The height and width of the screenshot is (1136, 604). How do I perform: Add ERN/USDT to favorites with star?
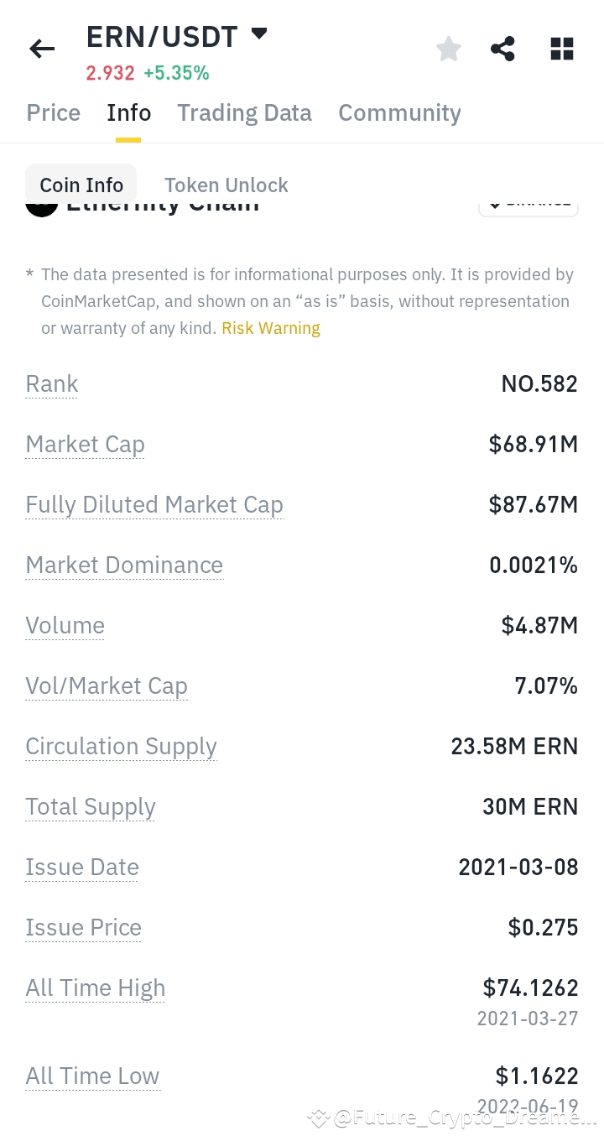449,49
